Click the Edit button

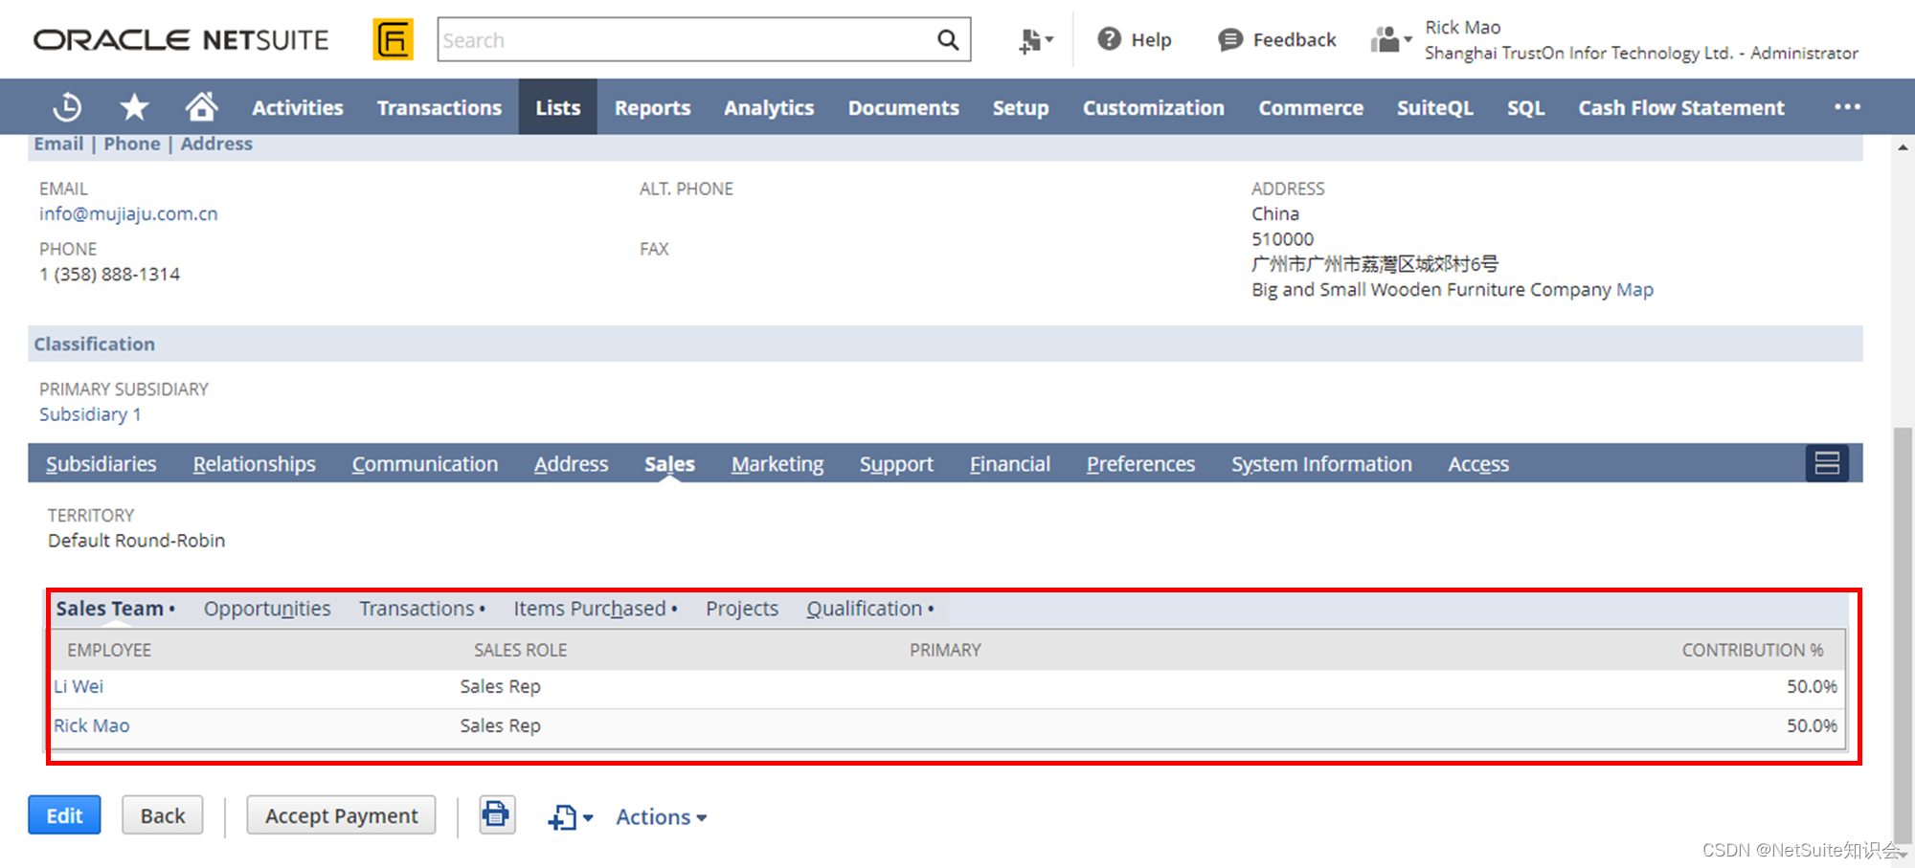(x=63, y=814)
